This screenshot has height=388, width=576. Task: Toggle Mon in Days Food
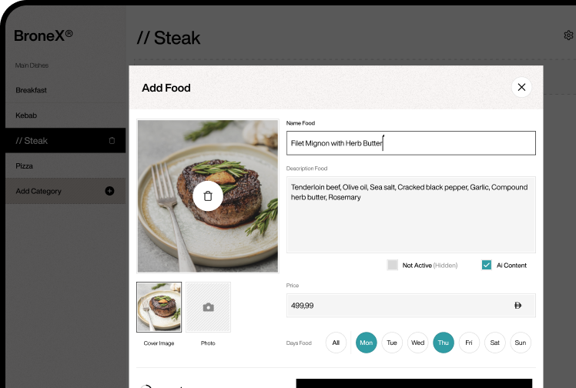pyautogui.click(x=367, y=343)
